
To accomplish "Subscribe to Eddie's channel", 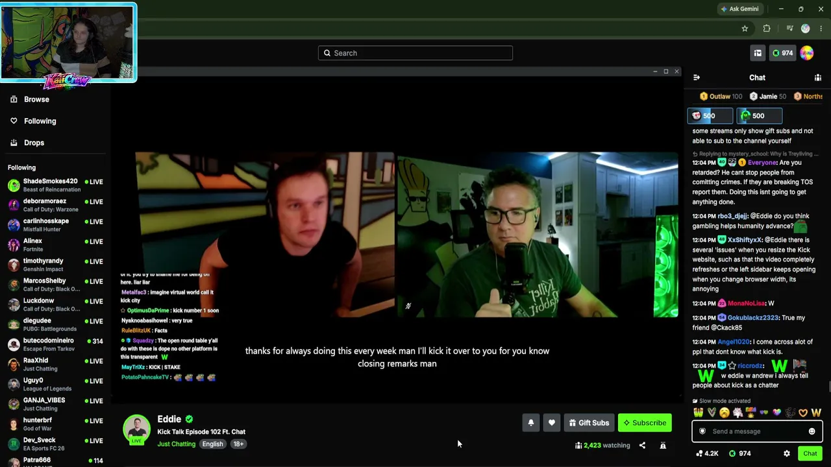I will (x=645, y=423).
